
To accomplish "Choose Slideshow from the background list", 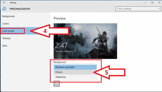I will pos(75,77).
